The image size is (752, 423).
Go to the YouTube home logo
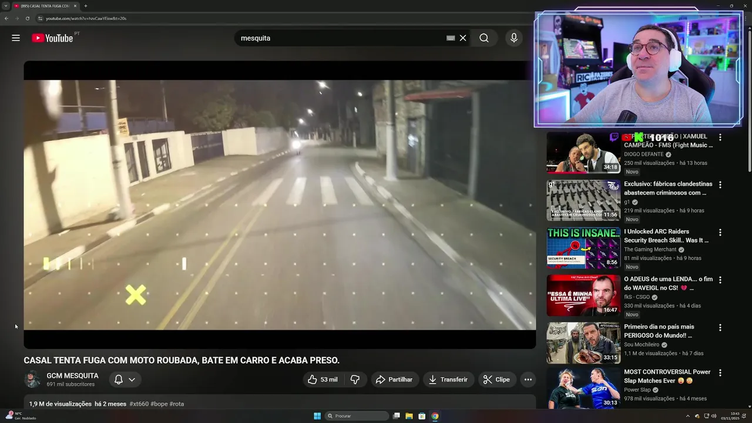coord(52,38)
